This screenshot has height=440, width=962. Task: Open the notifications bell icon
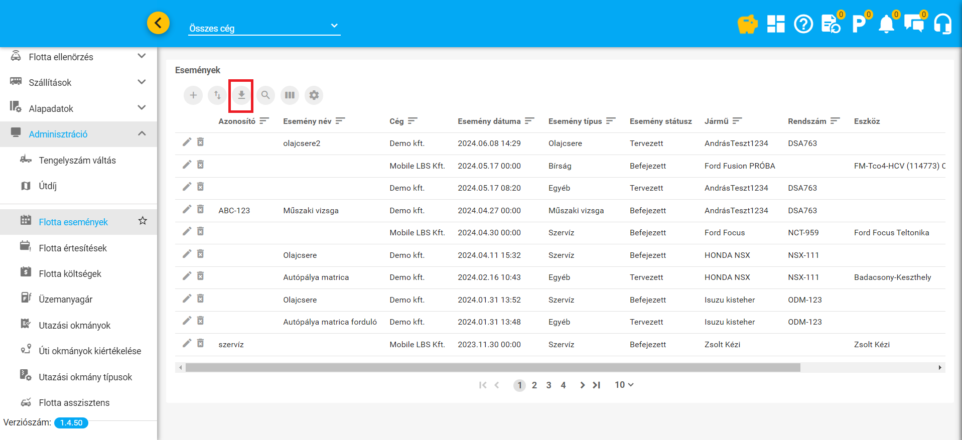point(886,24)
